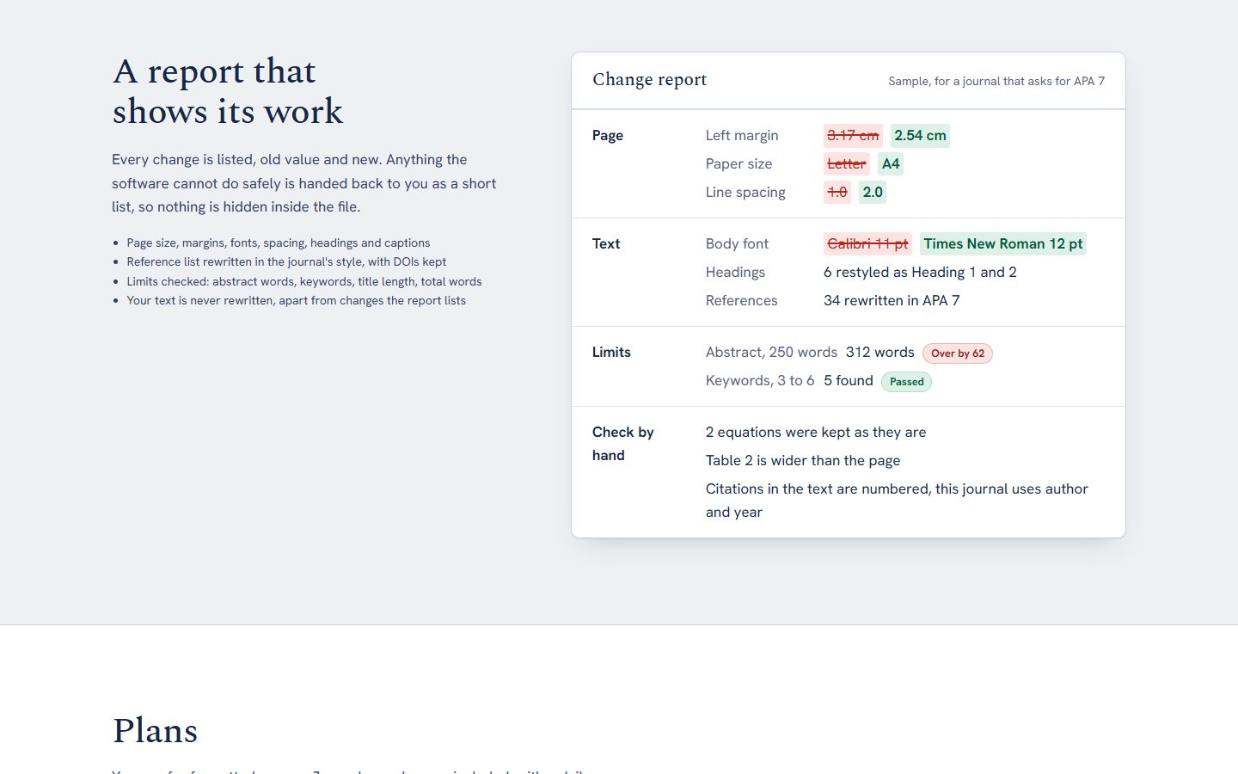
Task: Click the 'Over by 62' badge
Action: click(958, 353)
